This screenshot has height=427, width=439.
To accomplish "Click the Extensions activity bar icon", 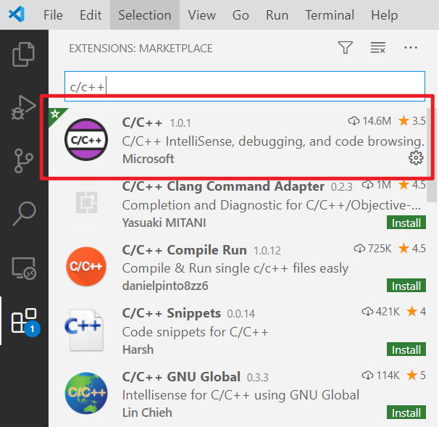I will (x=24, y=321).
